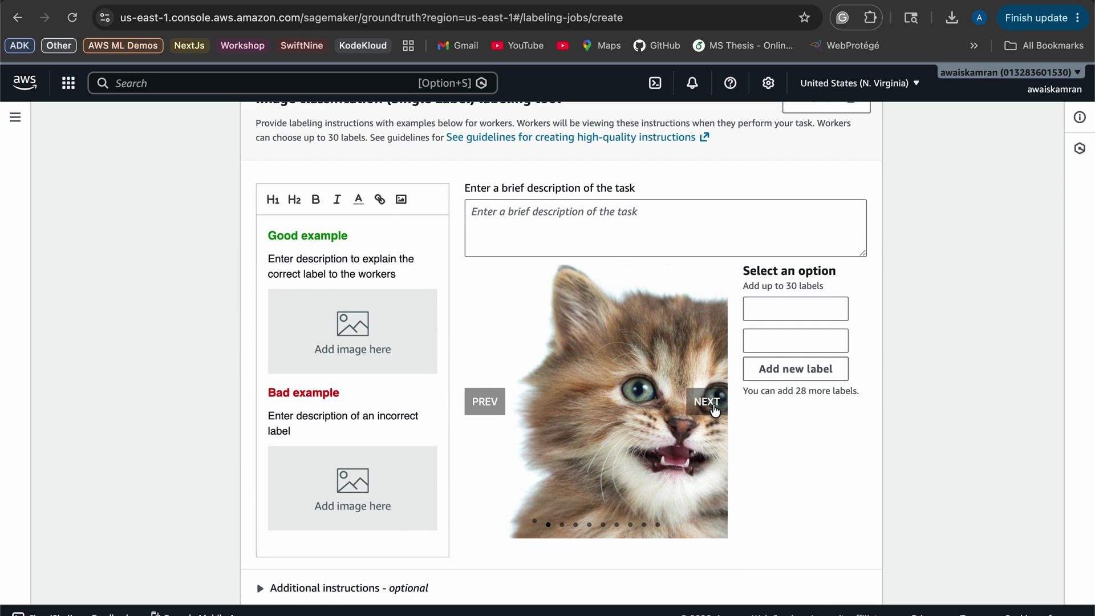Open KodeKloud bookmark folder

pyautogui.click(x=363, y=46)
